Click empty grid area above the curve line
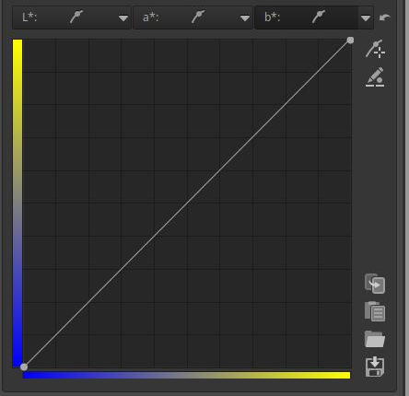409x396 pixels. click(104, 120)
